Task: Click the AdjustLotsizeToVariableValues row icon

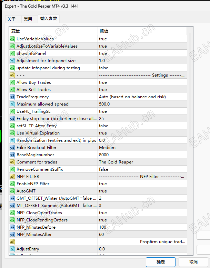Action: (12, 46)
